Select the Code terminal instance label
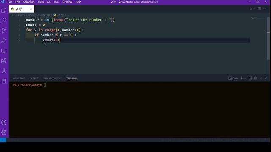The image size is (271, 152). pyautogui.click(x=233, y=78)
